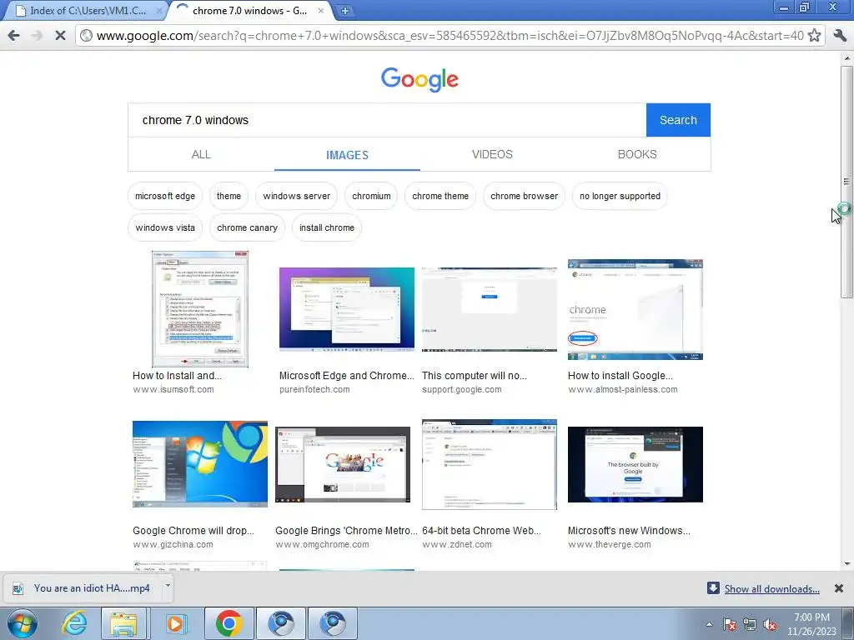854x640 pixels.
Task: Open the clock showing 7:00 PM
Action: pyautogui.click(x=811, y=624)
